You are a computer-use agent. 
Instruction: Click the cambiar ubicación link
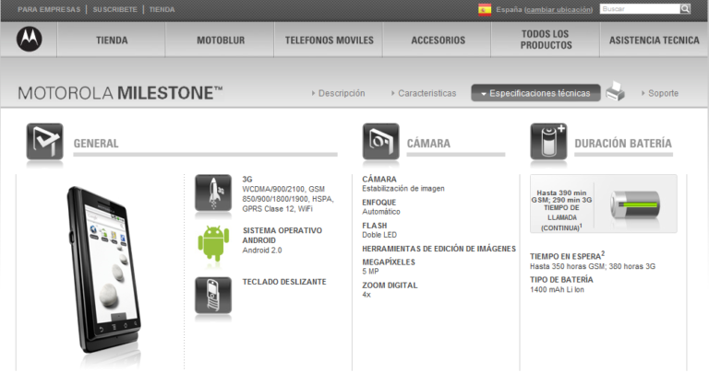coord(559,9)
